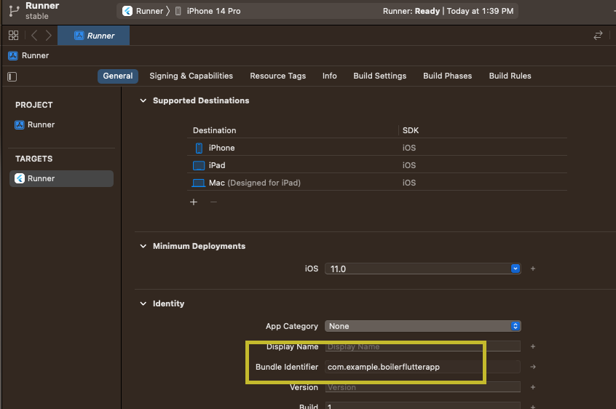Click the Runner breadcrumb label
Image resolution: width=616 pixels, height=409 pixels.
[x=36, y=56]
